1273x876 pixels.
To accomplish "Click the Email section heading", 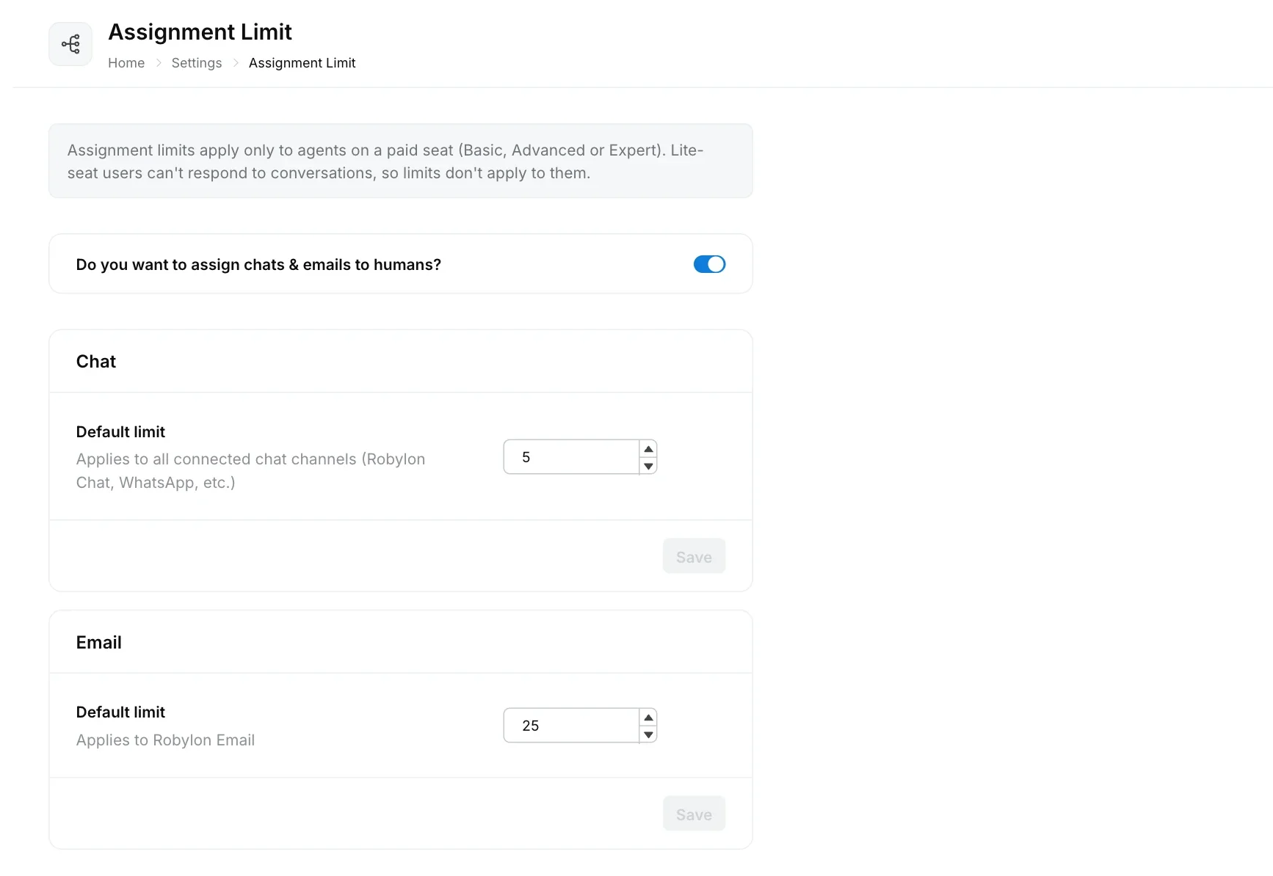I will [99, 643].
